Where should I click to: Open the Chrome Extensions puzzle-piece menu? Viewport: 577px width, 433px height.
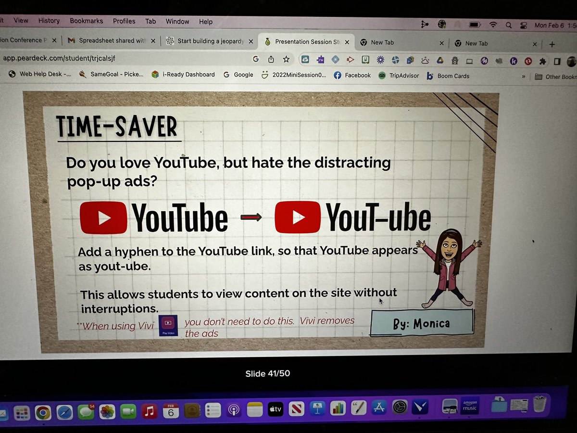pos(543,61)
